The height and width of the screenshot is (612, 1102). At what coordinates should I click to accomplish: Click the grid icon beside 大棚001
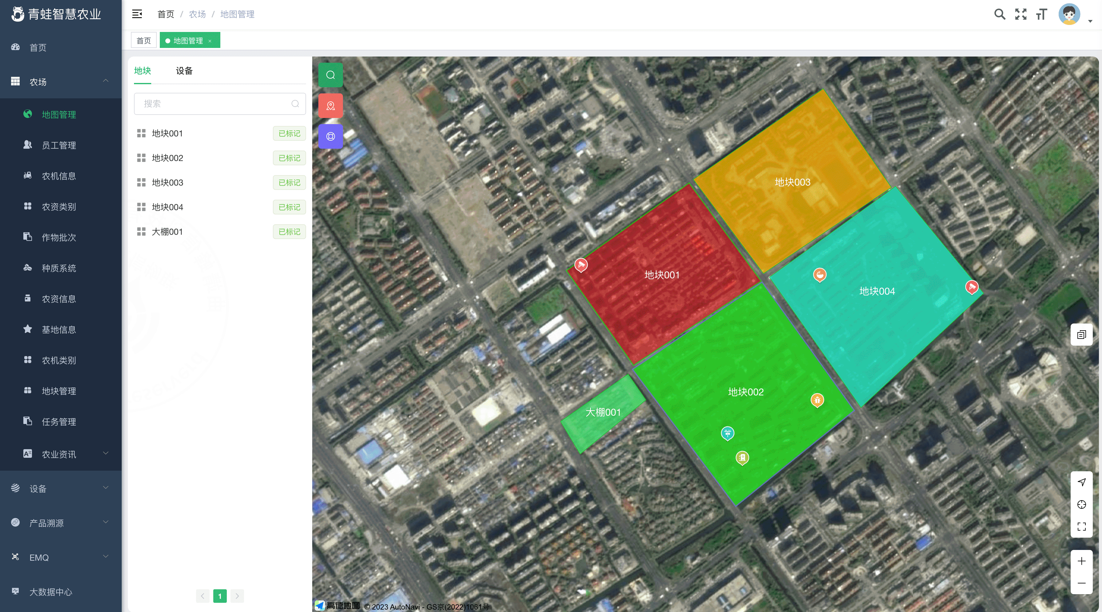point(141,232)
